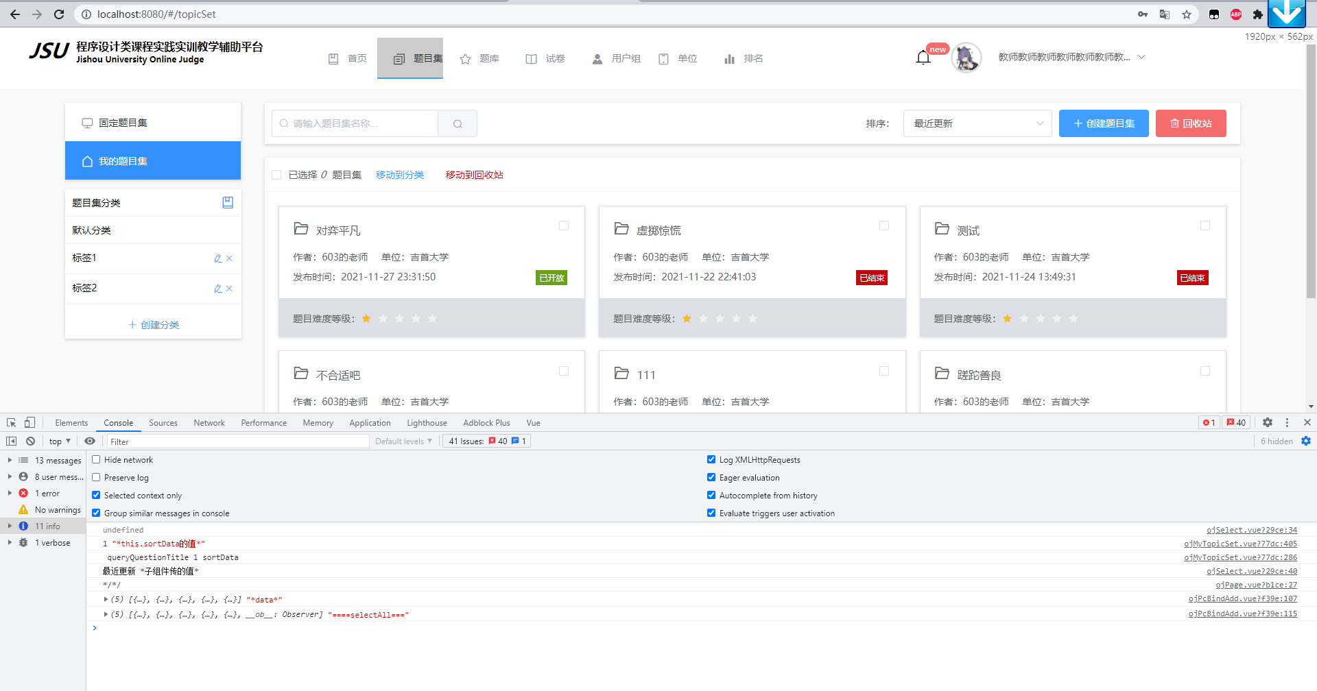This screenshot has width=1317, height=691.
Task: Toggle the checkbox on 对弈平凡 card
Action: [563, 226]
